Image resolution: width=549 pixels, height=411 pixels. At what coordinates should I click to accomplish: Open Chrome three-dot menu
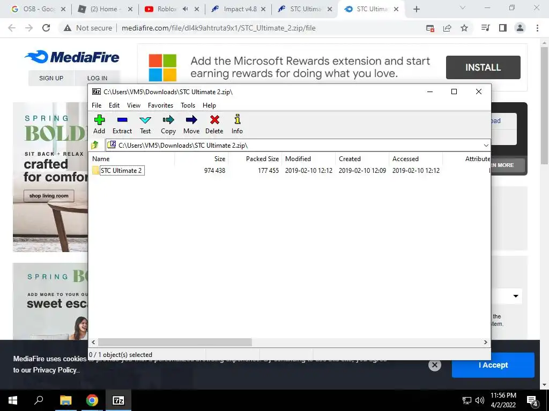pos(537,28)
